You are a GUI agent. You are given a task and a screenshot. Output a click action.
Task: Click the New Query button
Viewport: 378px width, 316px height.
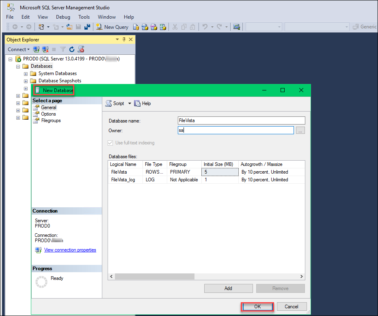point(112,27)
